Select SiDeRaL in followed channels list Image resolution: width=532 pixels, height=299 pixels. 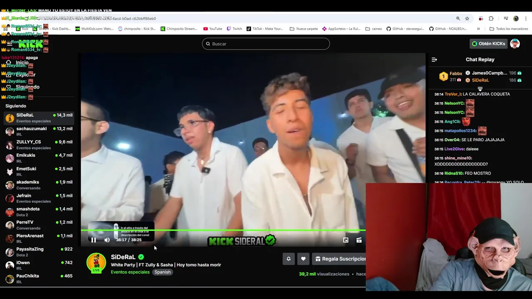point(39,118)
